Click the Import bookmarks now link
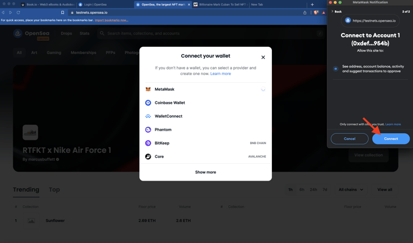 (x=112, y=20)
